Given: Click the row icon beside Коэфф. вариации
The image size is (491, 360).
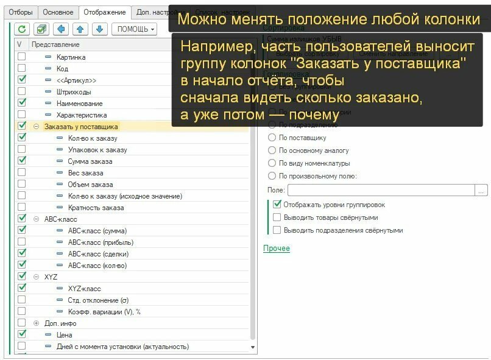Looking at the screenshot, I should (x=60, y=312).
